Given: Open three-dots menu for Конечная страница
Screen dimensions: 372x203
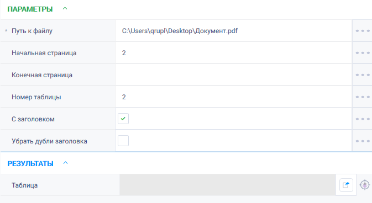Looking at the screenshot, I should 363,75.
